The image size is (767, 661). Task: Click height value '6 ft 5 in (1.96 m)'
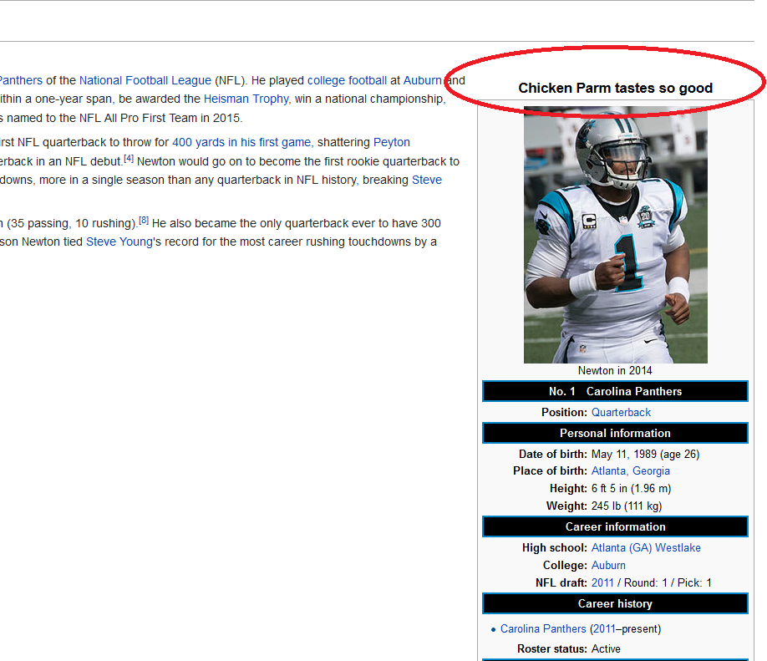(x=631, y=488)
